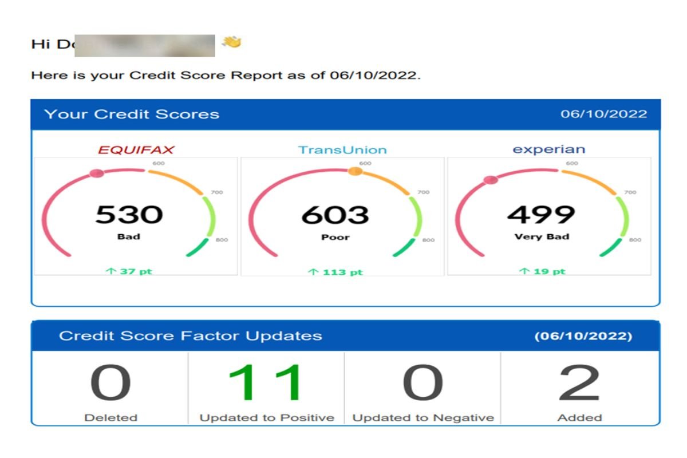
Task: Click the Experian gauge 600 tick label
Action: point(571,163)
